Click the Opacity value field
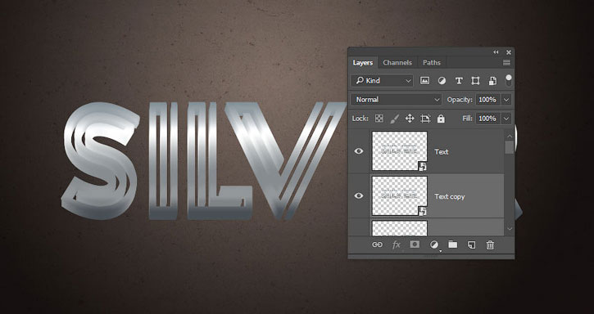 pos(487,100)
